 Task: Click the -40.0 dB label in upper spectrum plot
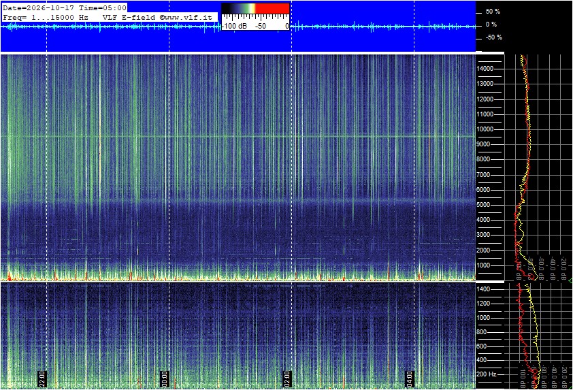tap(553, 267)
